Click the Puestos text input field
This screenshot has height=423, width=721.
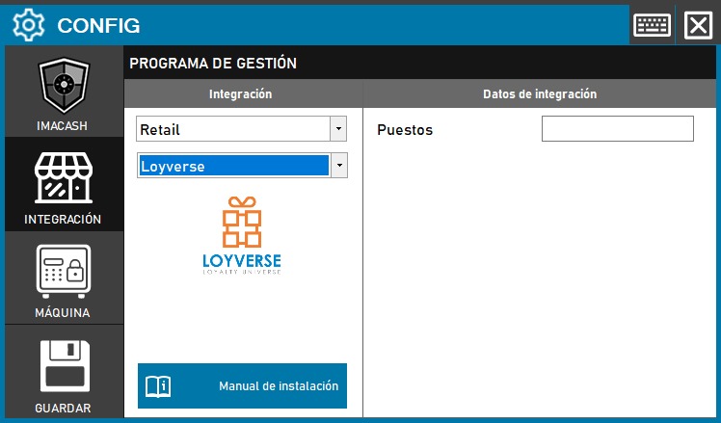click(617, 129)
